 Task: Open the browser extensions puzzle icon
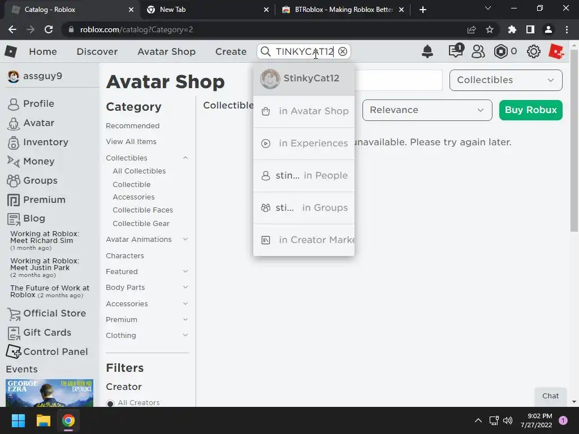click(512, 29)
